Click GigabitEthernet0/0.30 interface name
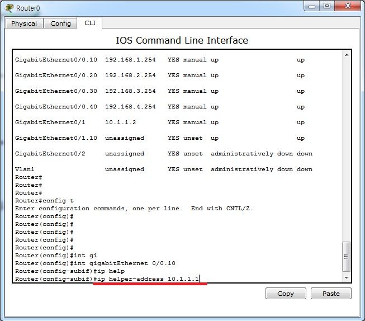365x321 pixels. point(56,91)
